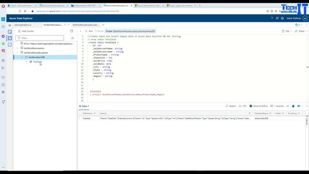Viewport: 309px width, 174px height.
Task: Open the Feedback icon in the header
Action: point(277,18)
